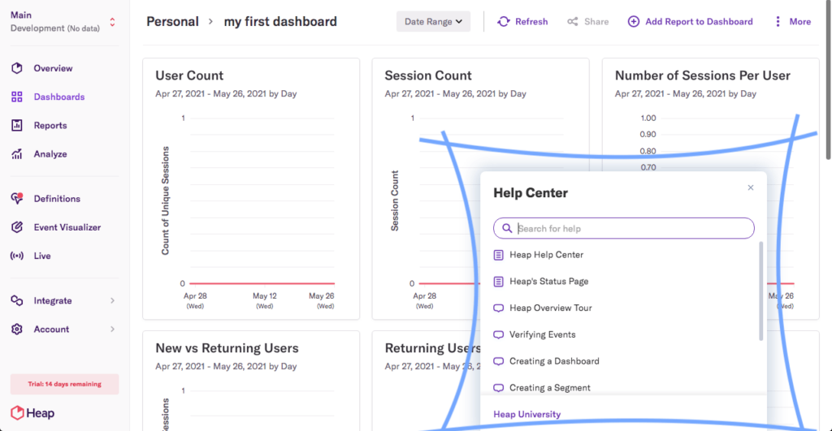Click the Refresh circular arrows icon
Image resolution: width=832 pixels, height=431 pixels.
[x=504, y=22]
